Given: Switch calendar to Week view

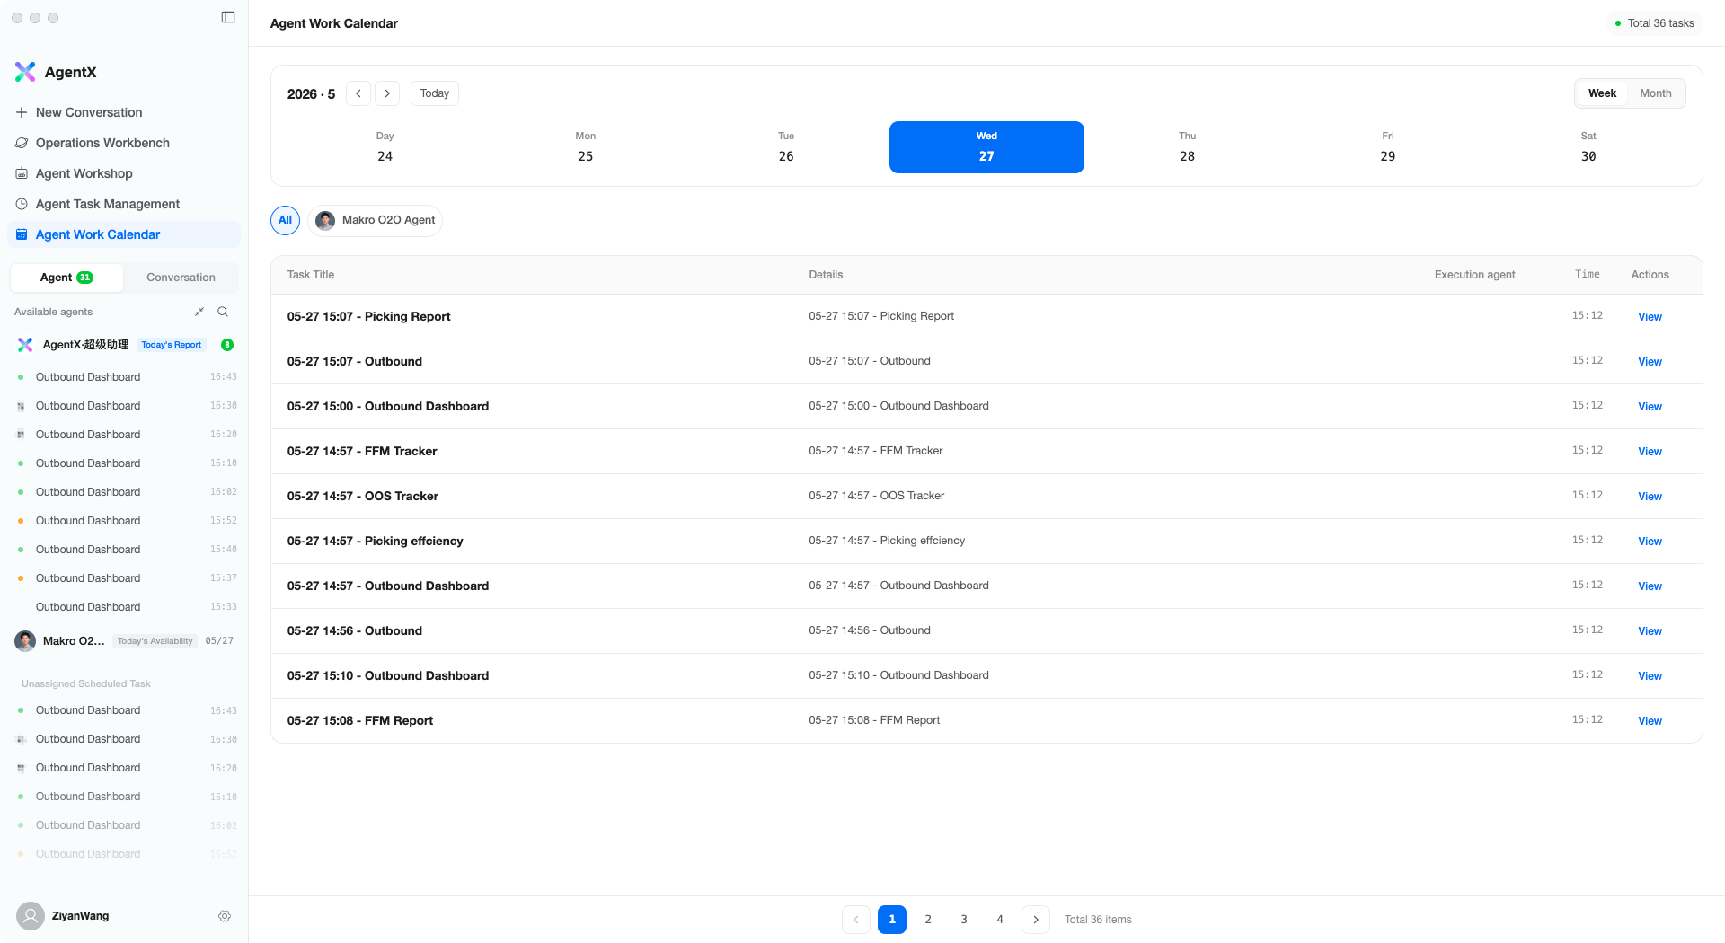Looking at the screenshot, I should click(x=1602, y=93).
